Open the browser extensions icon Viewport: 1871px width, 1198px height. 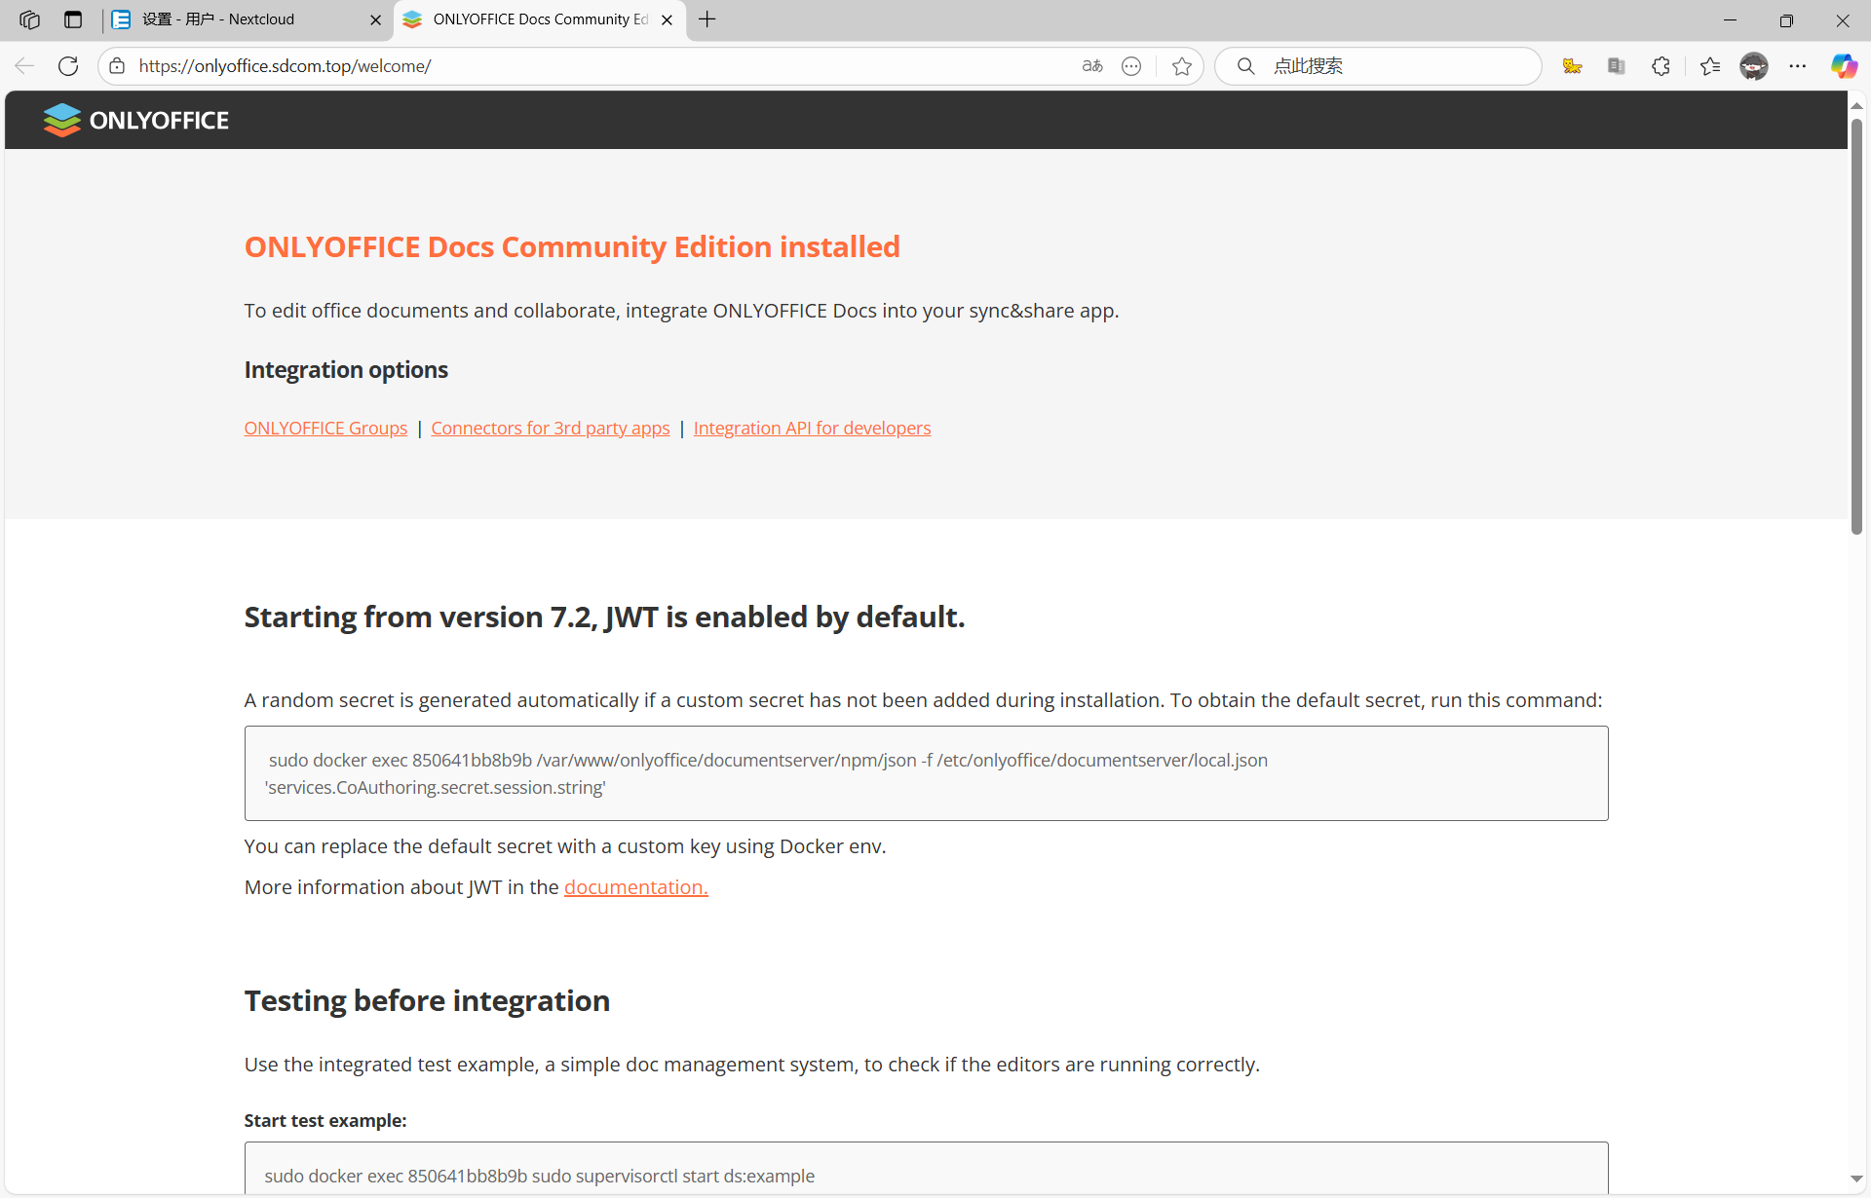pyautogui.click(x=1661, y=66)
